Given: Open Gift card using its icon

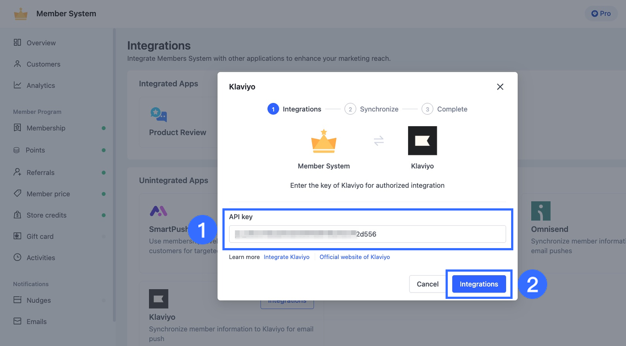Looking at the screenshot, I should 17,236.
